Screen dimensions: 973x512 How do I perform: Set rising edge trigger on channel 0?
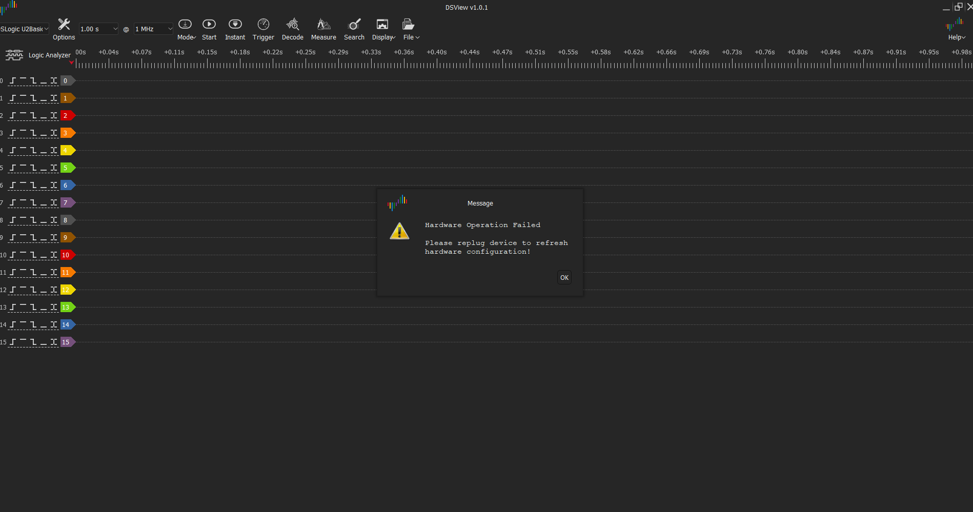[13, 80]
